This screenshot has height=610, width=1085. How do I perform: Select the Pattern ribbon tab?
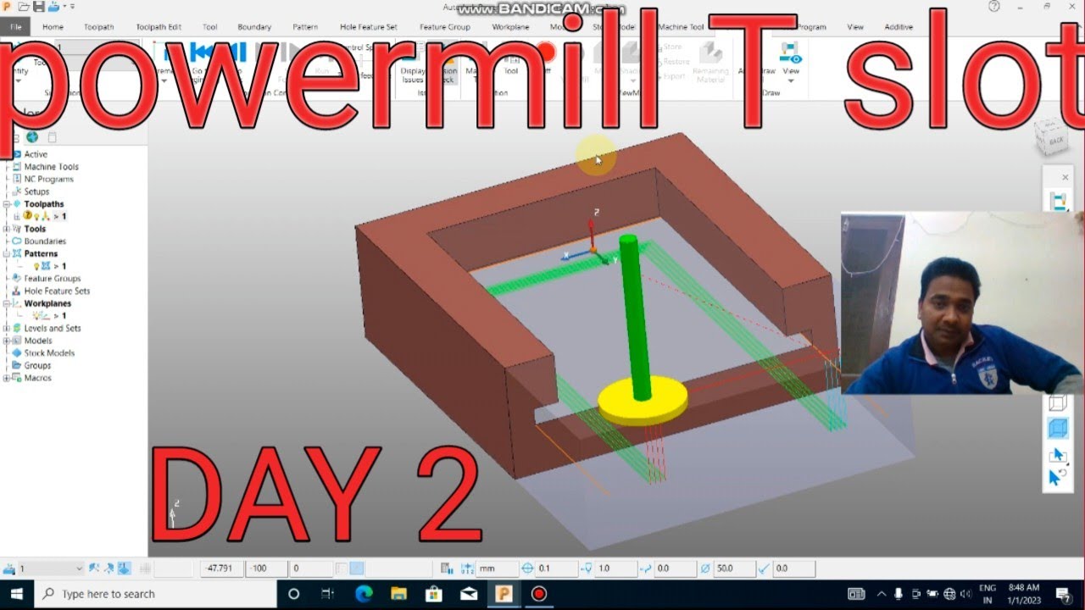[305, 27]
